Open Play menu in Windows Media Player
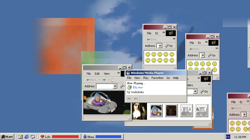Screen dimensions: 250x140 (146, 78)
